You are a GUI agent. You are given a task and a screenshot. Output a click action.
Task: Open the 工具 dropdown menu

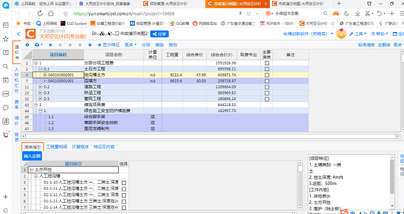click(358, 34)
